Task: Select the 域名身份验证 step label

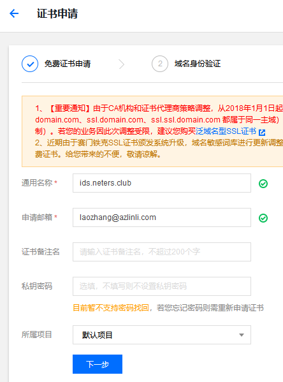Action: (x=198, y=64)
